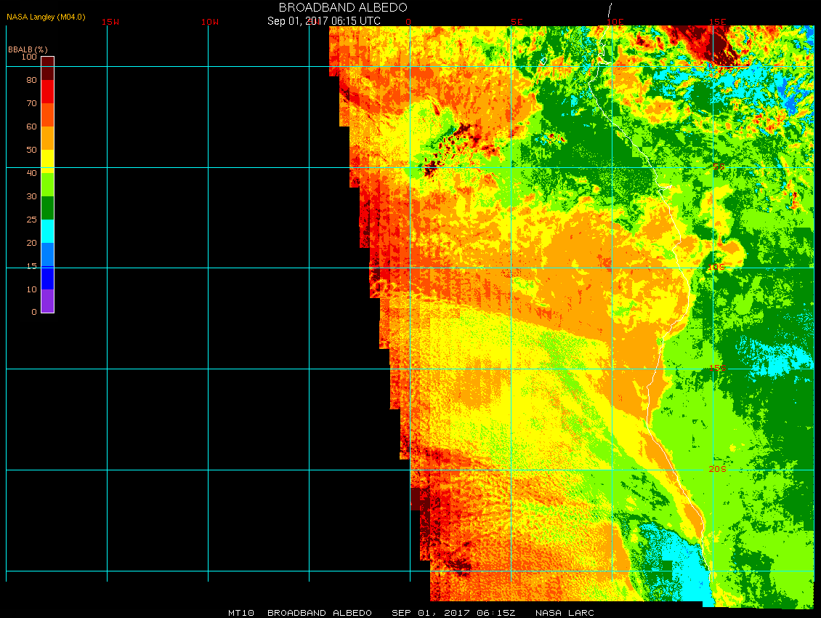821x618 pixels.
Task: Select the light green 30-40 legend swatch
Action: coord(48,185)
